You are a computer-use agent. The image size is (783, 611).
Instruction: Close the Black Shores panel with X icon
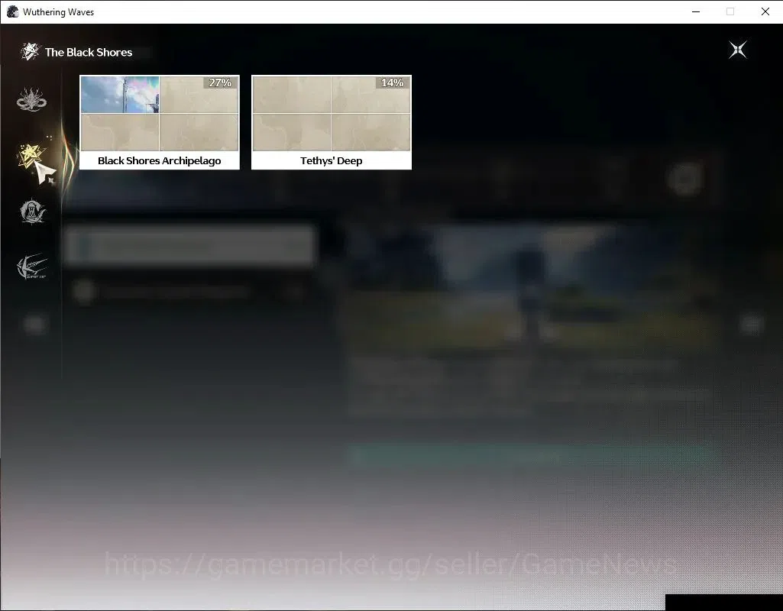738,50
